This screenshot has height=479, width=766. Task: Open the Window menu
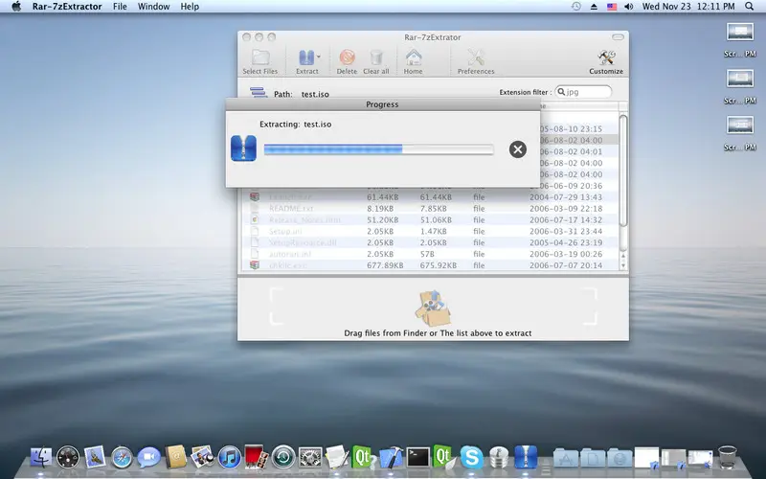(153, 7)
